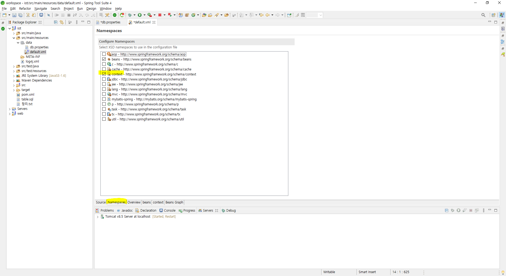Click the Open Type icon in toolbar

click(x=204, y=15)
